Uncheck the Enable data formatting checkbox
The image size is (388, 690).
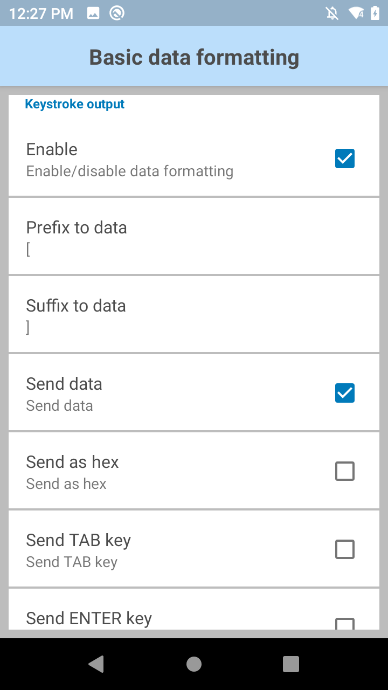point(345,158)
